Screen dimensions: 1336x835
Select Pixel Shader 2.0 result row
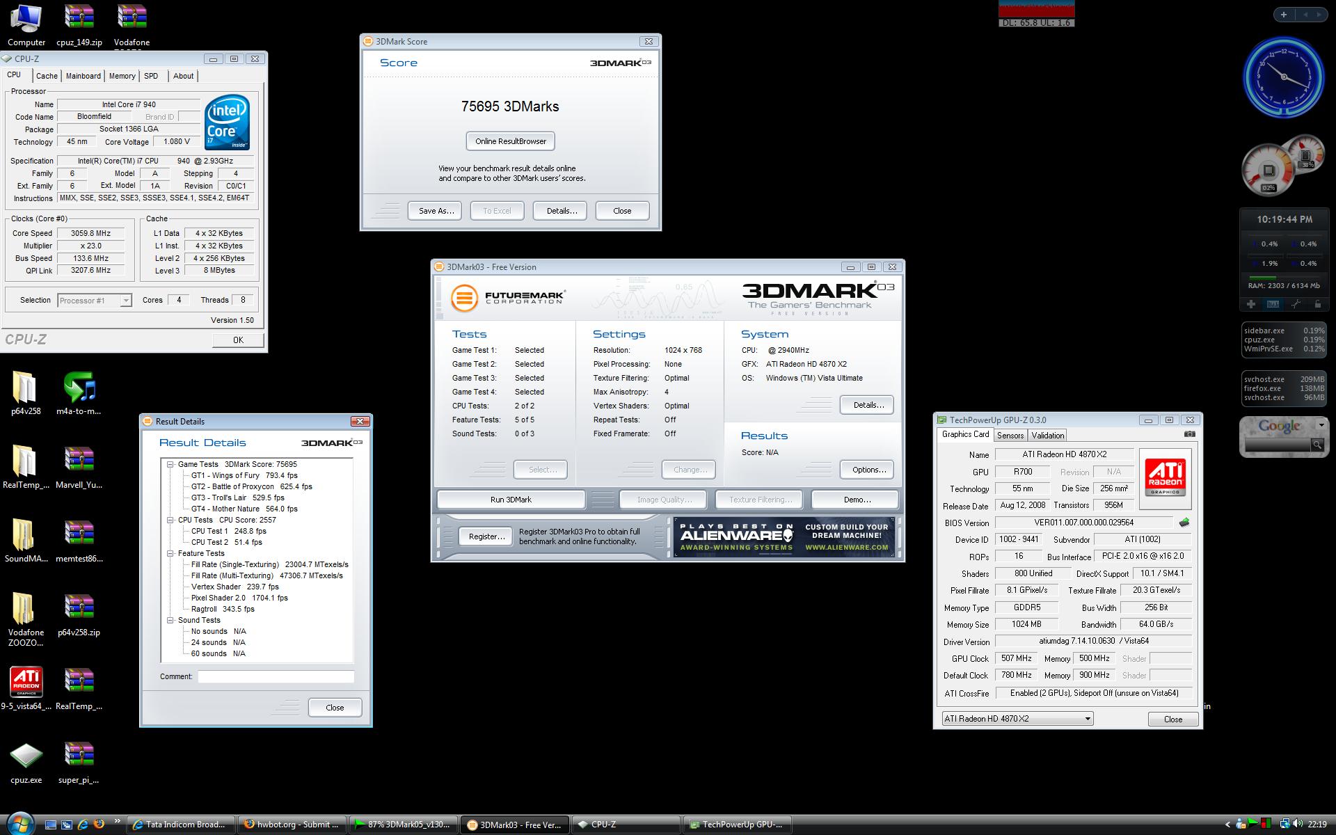click(239, 598)
